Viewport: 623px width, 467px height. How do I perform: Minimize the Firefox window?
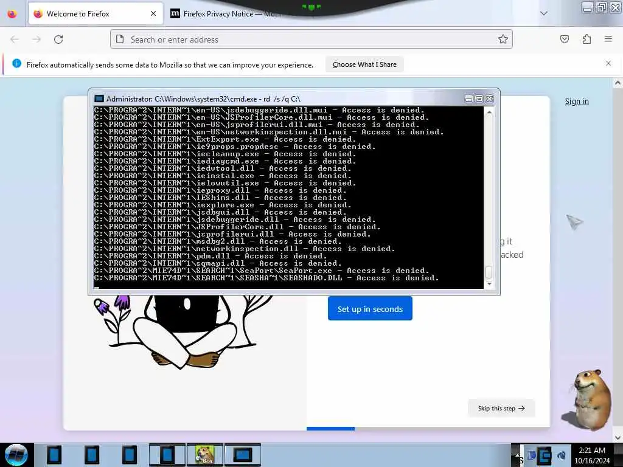click(x=587, y=9)
